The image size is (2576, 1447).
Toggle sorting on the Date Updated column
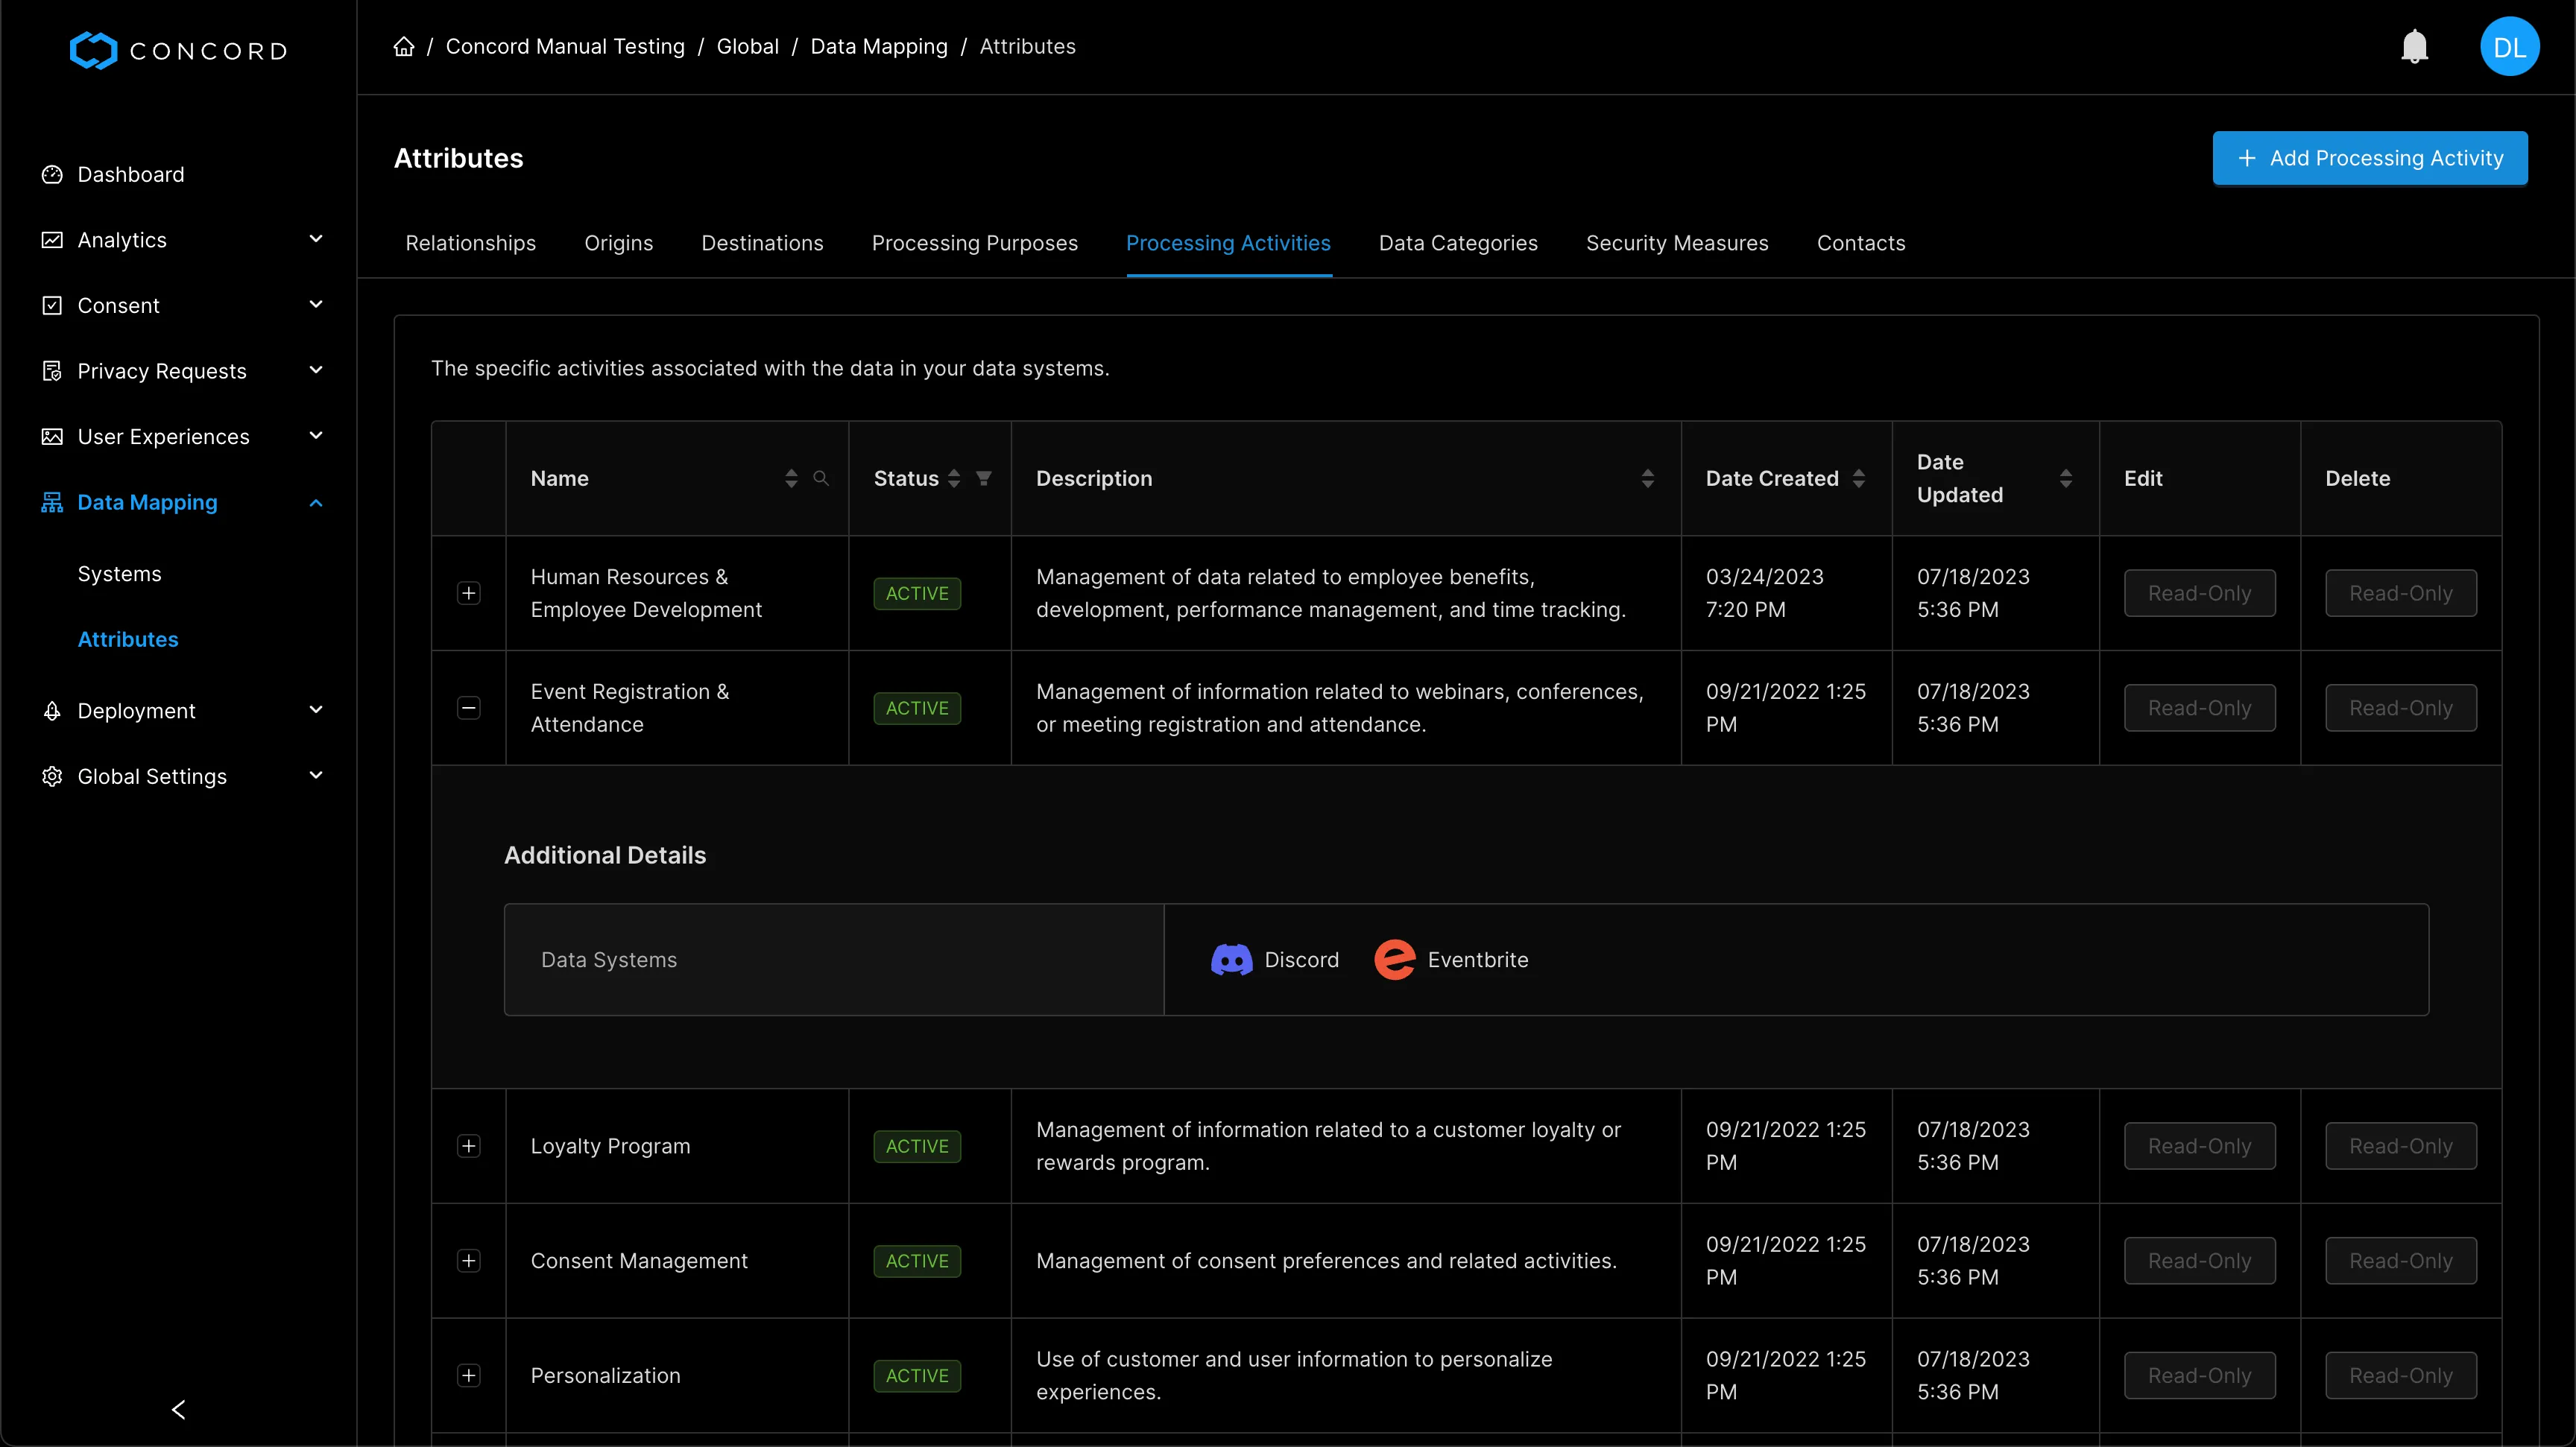tap(2067, 478)
